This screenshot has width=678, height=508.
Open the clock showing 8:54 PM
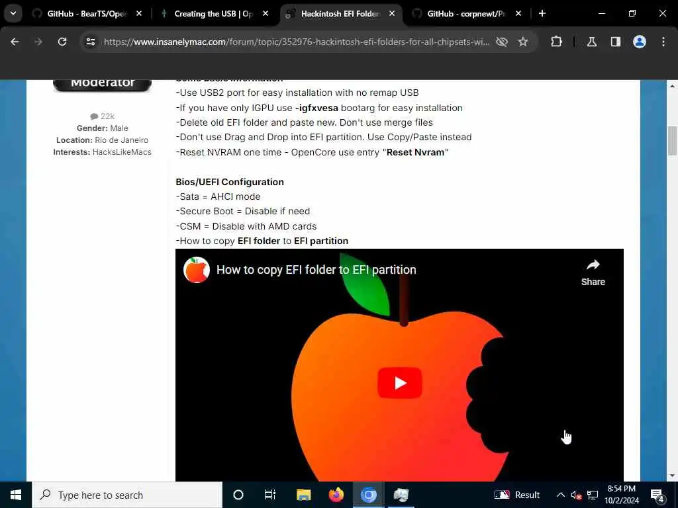coord(621,495)
